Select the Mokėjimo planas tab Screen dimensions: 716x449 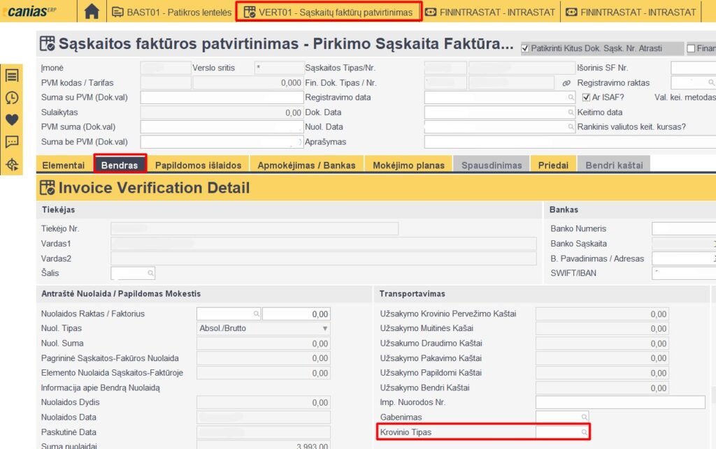pyautogui.click(x=408, y=165)
